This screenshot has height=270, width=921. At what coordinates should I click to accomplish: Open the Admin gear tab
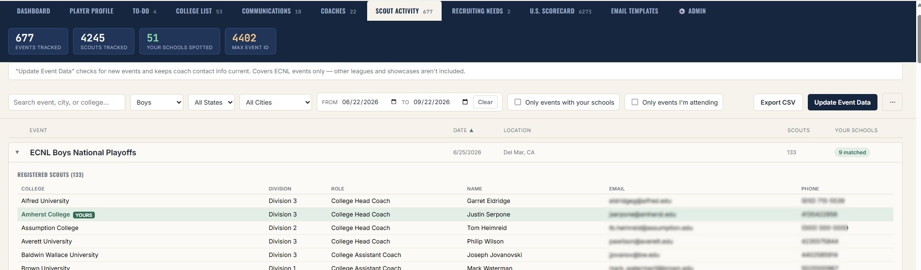pyautogui.click(x=692, y=11)
